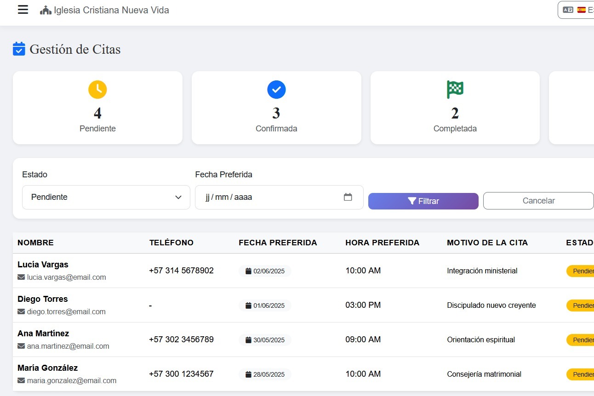The image size is (594, 396).
Task: Click the calendar icon in the 01/06/2025 badge
Action: click(248, 305)
